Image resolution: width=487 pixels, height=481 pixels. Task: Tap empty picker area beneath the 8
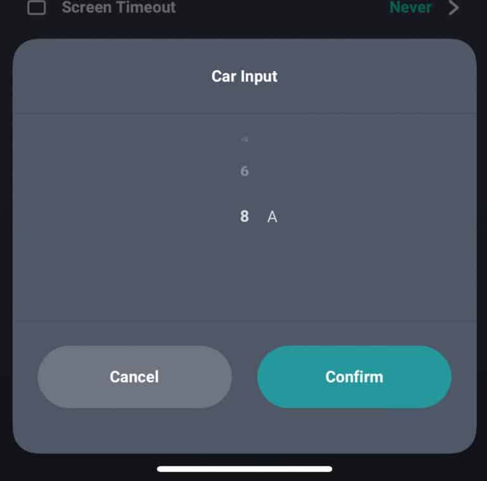[244, 273]
